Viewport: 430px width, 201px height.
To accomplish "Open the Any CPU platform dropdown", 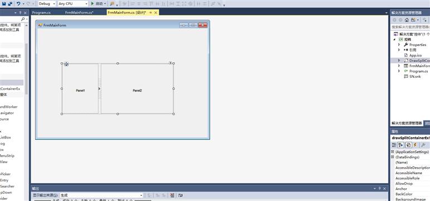I will click(72, 3).
